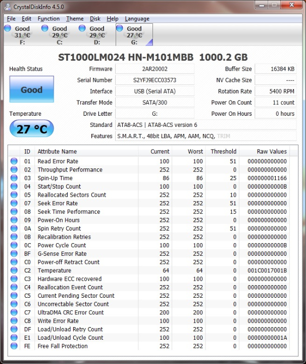Click the Attribute Name column header
Viewport: 306px width, 364px height.
(86, 151)
